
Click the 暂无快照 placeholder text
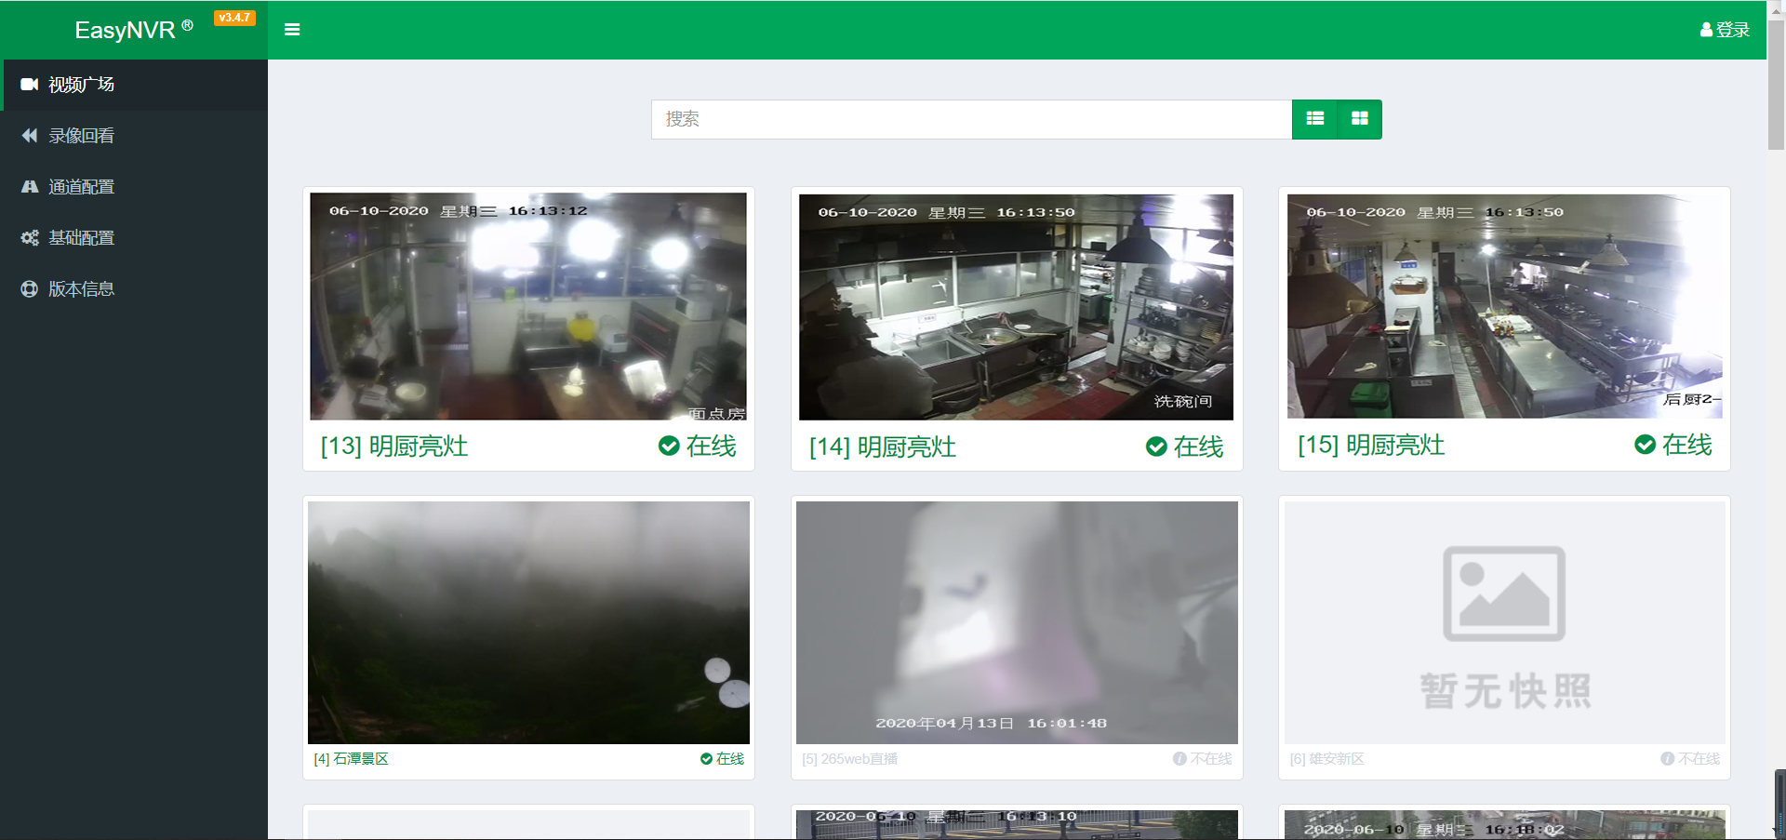(x=1505, y=691)
